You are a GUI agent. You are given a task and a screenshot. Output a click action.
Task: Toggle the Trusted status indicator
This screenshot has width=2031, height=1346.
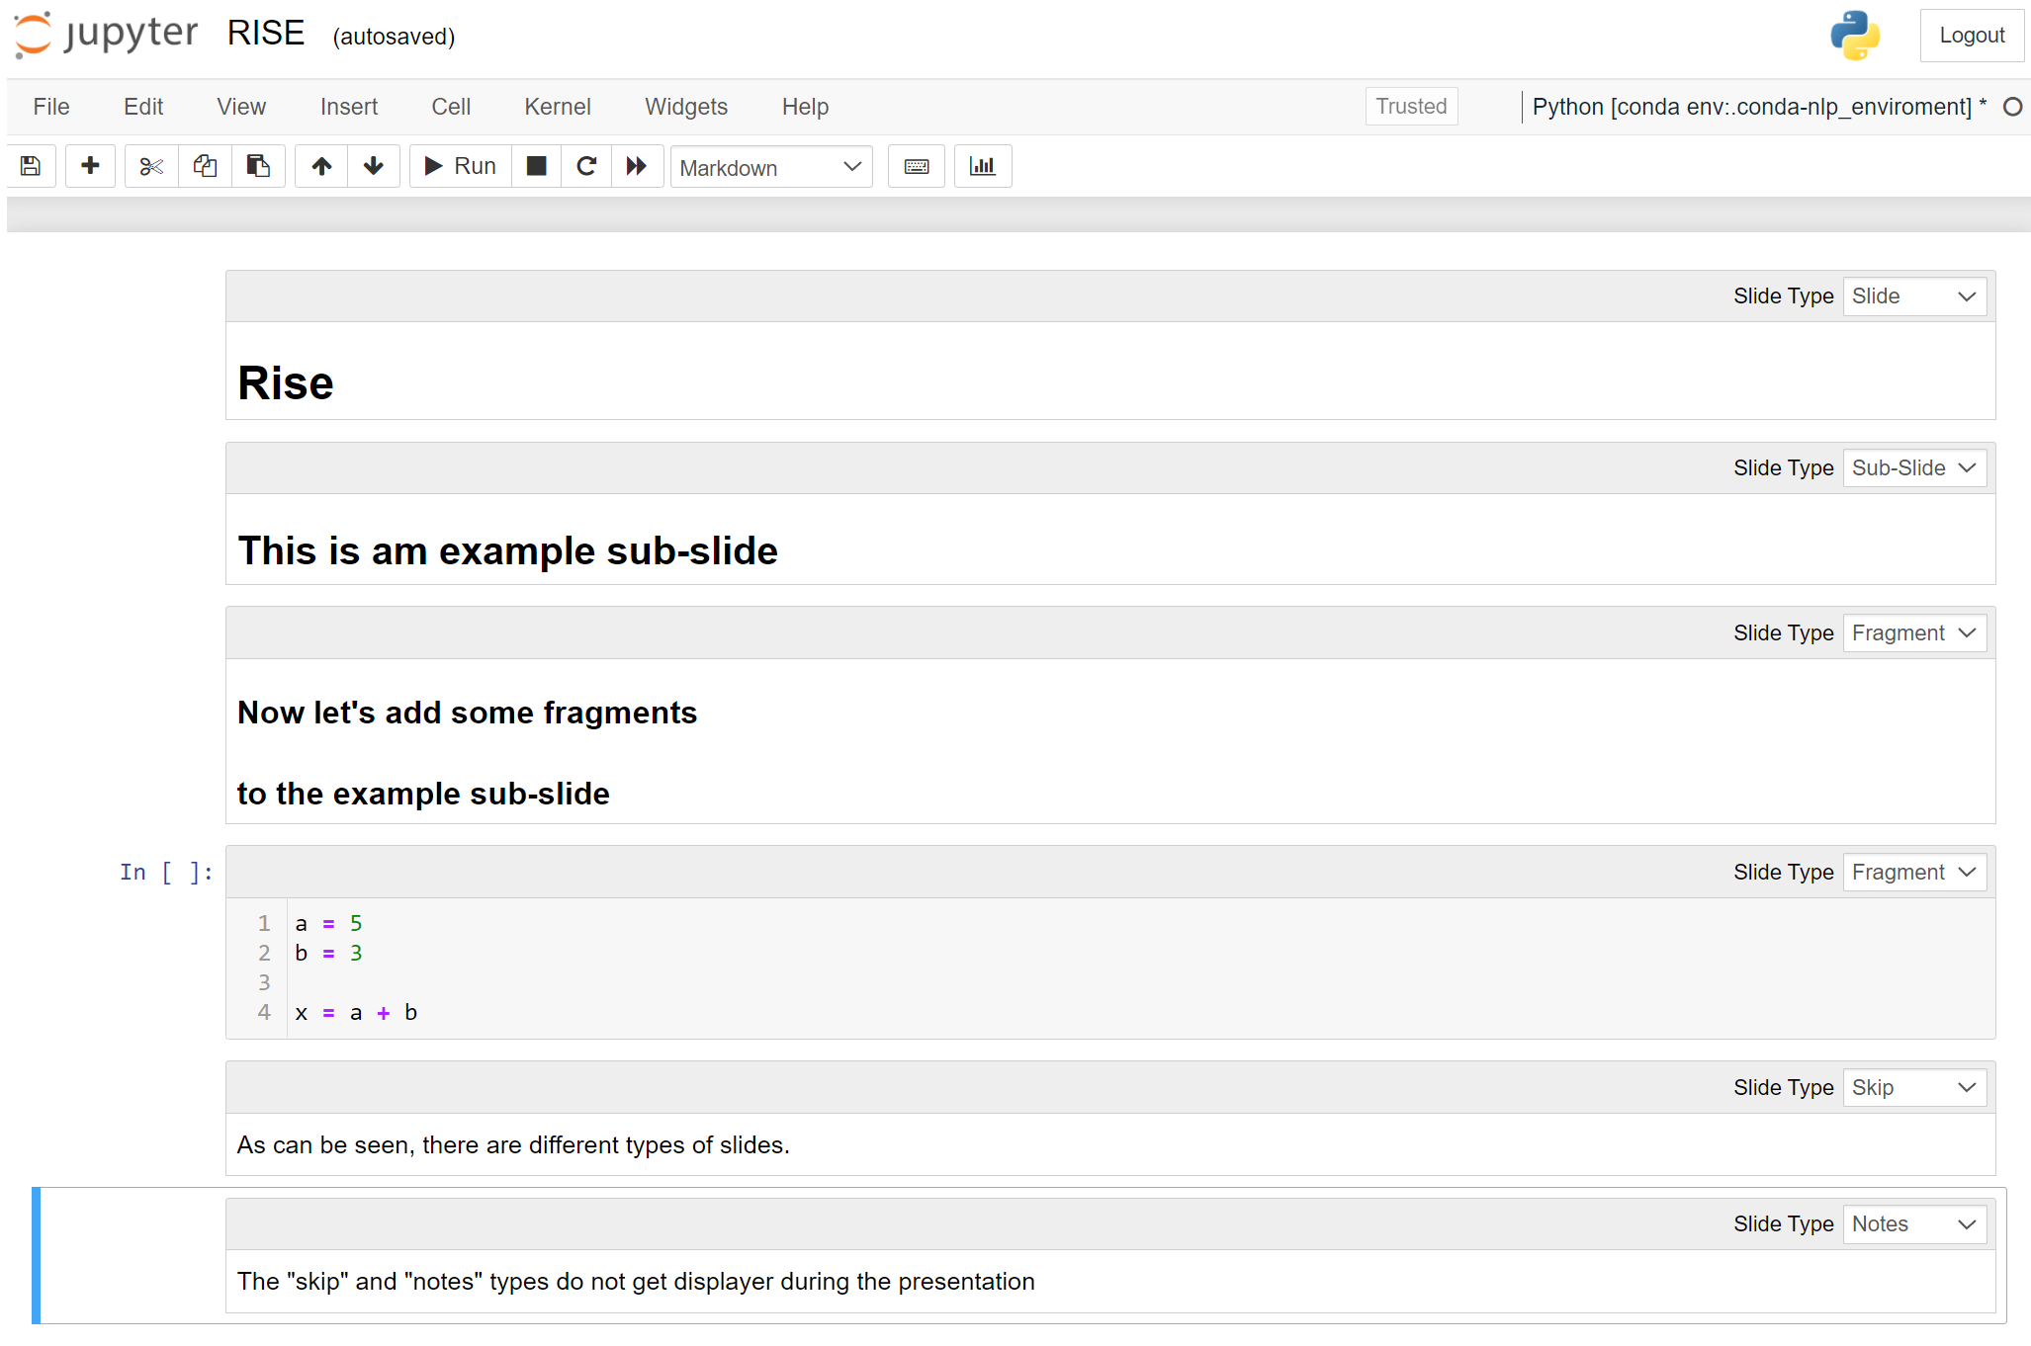(x=1409, y=105)
